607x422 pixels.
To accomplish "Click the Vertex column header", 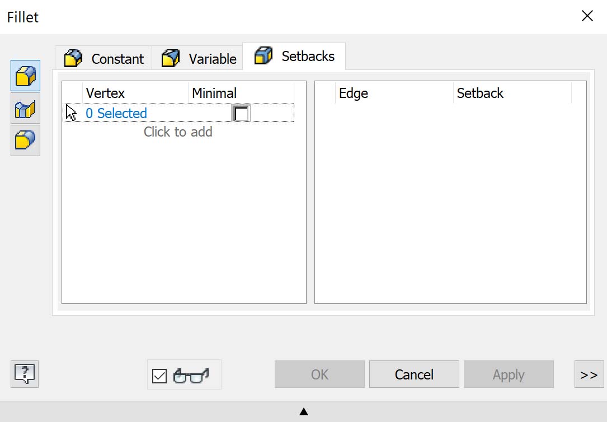I will (105, 93).
